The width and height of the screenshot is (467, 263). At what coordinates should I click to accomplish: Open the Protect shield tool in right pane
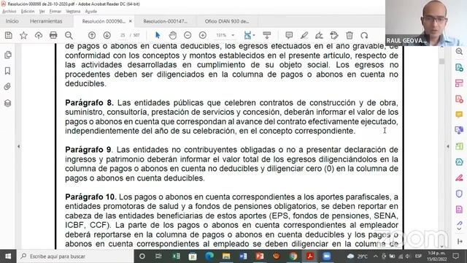(x=459, y=194)
